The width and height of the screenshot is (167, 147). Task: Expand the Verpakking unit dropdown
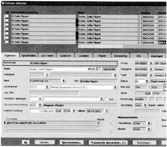[x=149, y=123]
